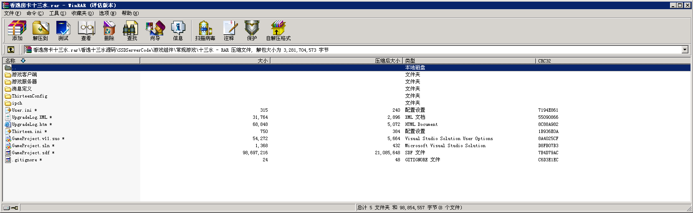Open the File (文件) menu
Viewport: 693px width, 213px height.
[x=12, y=13]
